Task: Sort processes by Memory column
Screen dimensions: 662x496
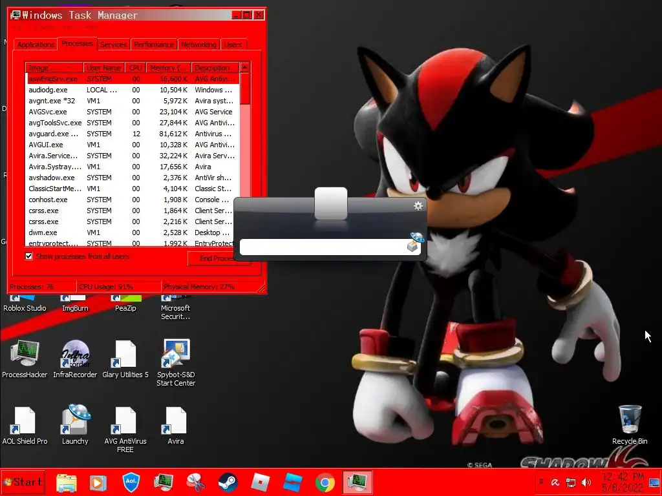Action: (169, 67)
